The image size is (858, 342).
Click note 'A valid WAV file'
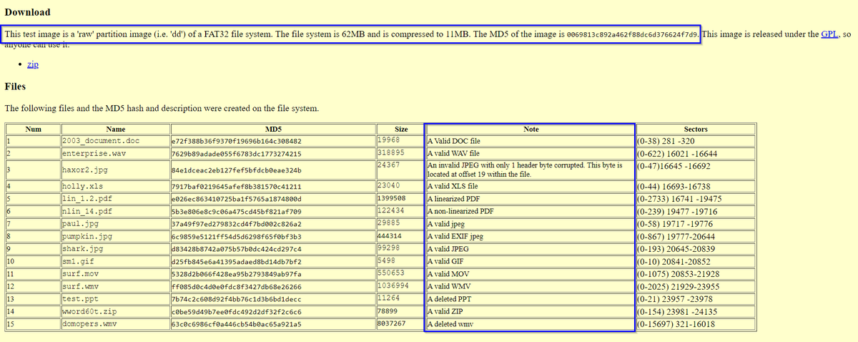click(453, 154)
